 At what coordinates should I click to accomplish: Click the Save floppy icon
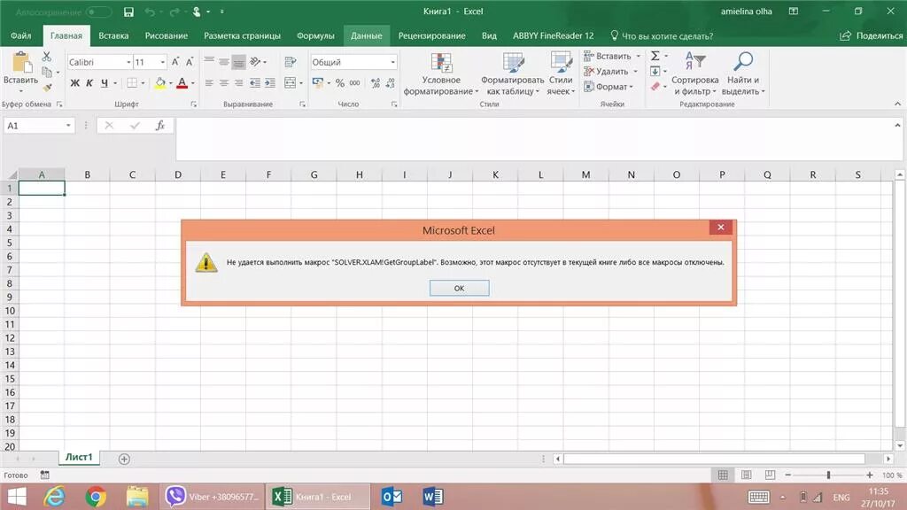[x=128, y=12]
